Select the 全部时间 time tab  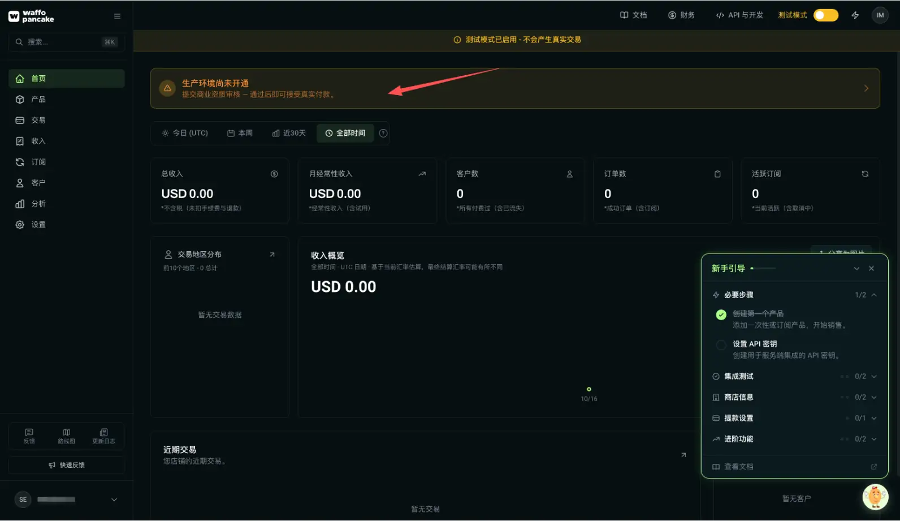(x=345, y=133)
